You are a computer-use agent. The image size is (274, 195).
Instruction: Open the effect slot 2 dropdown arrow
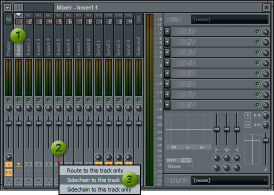167,42
